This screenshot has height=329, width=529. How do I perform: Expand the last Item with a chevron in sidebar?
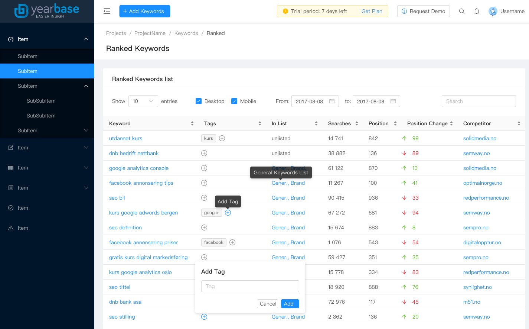point(86,188)
